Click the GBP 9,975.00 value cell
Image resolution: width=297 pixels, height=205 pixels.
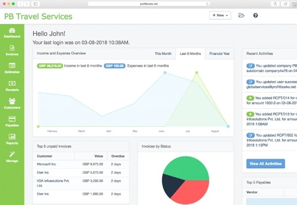93,164
